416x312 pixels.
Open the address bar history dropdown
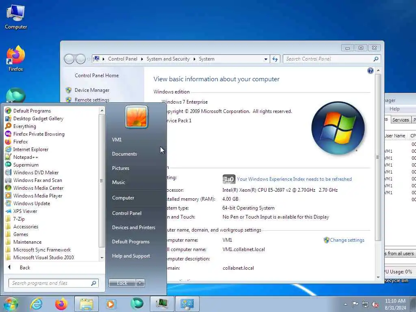[266, 59]
